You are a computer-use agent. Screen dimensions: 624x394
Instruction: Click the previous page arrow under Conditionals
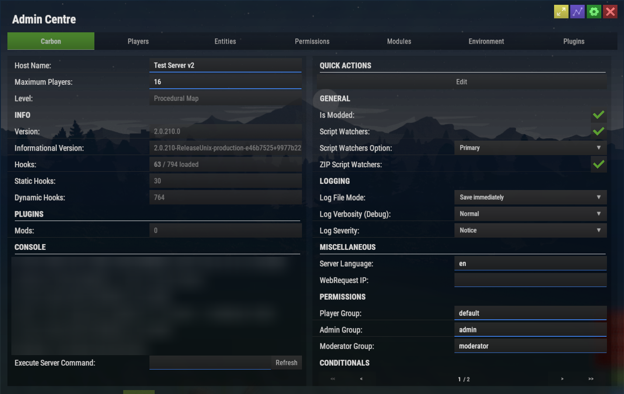[x=361, y=379]
